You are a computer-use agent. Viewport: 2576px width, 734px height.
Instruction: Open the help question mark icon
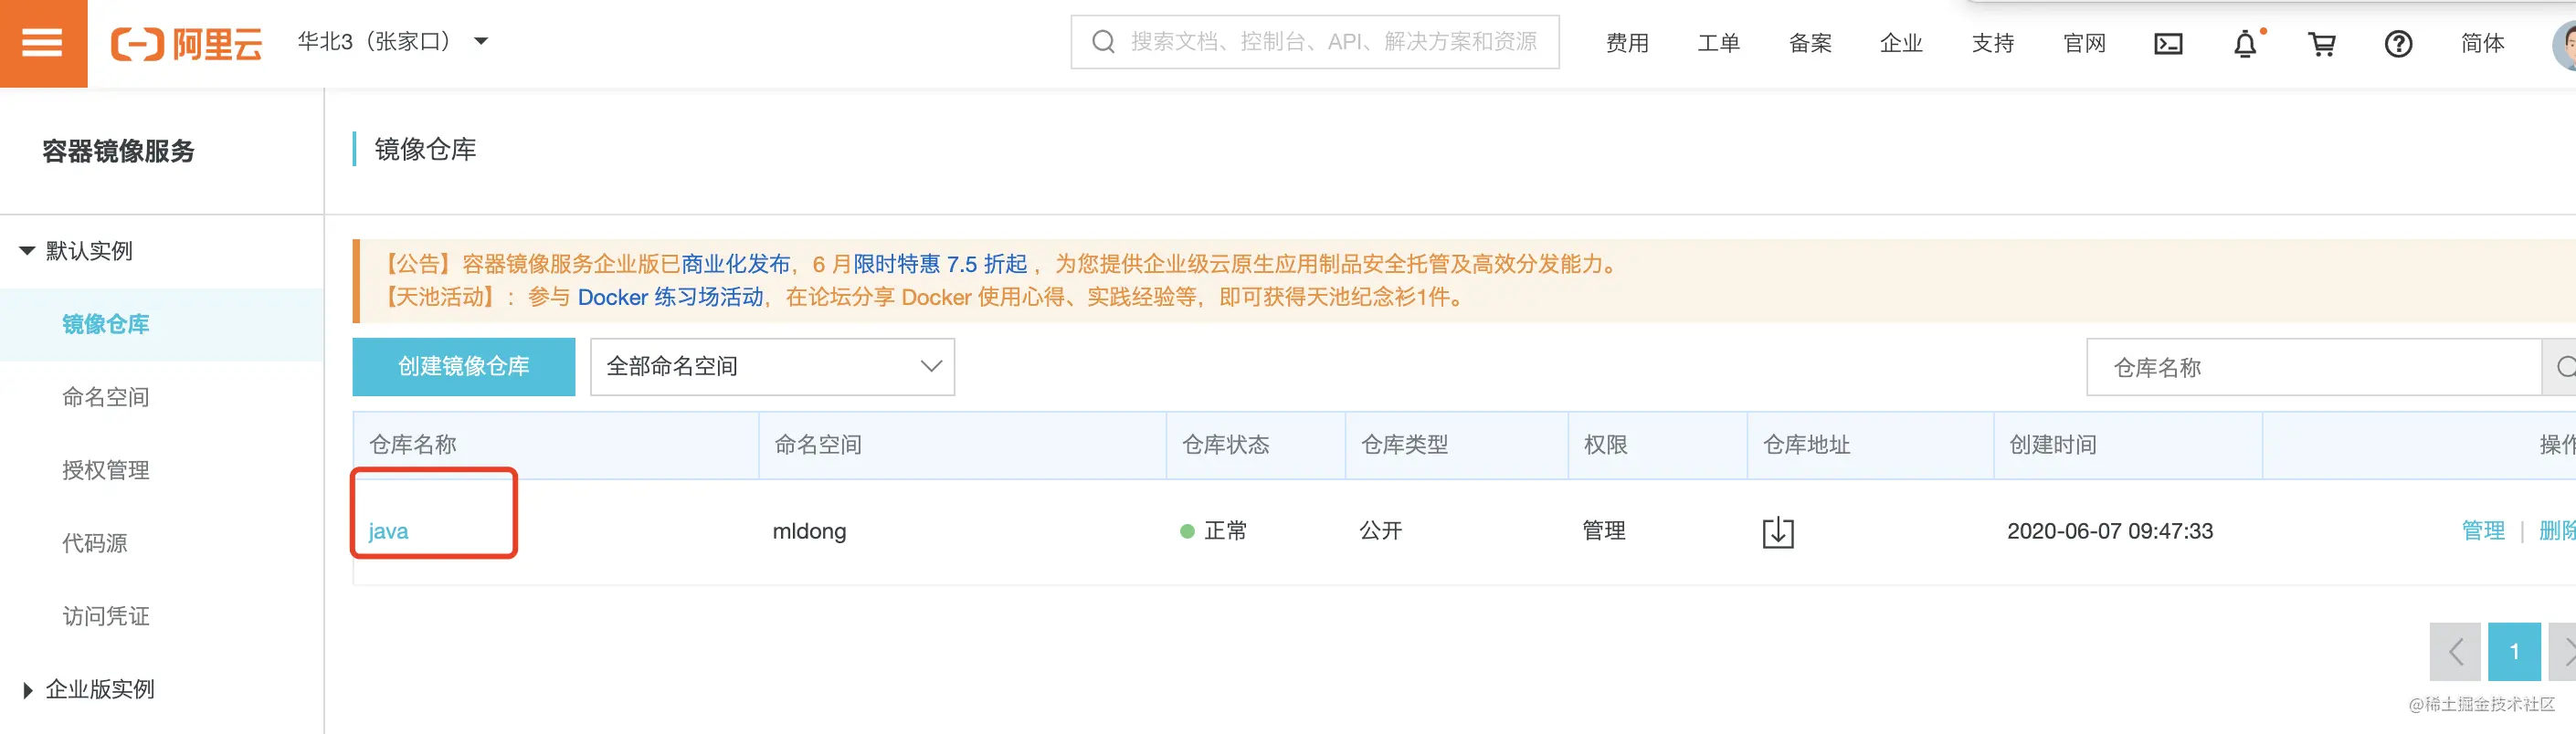2398,44
